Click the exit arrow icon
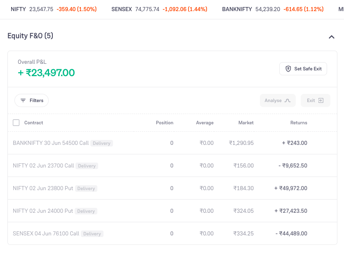 pos(321,100)
